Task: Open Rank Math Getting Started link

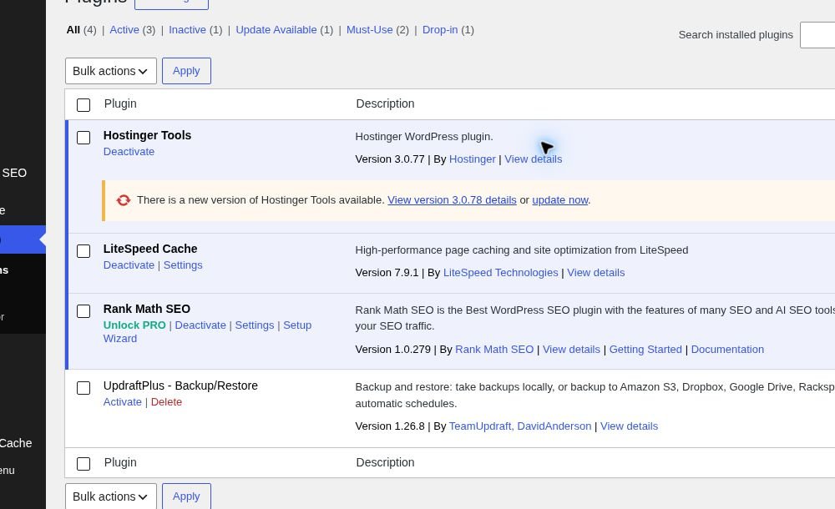Action: [x=645, y=350]
